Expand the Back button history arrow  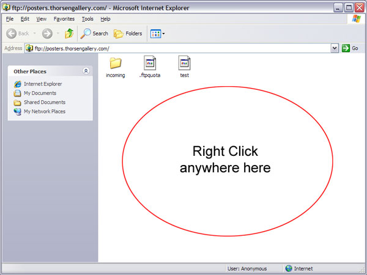coord(34,34)
